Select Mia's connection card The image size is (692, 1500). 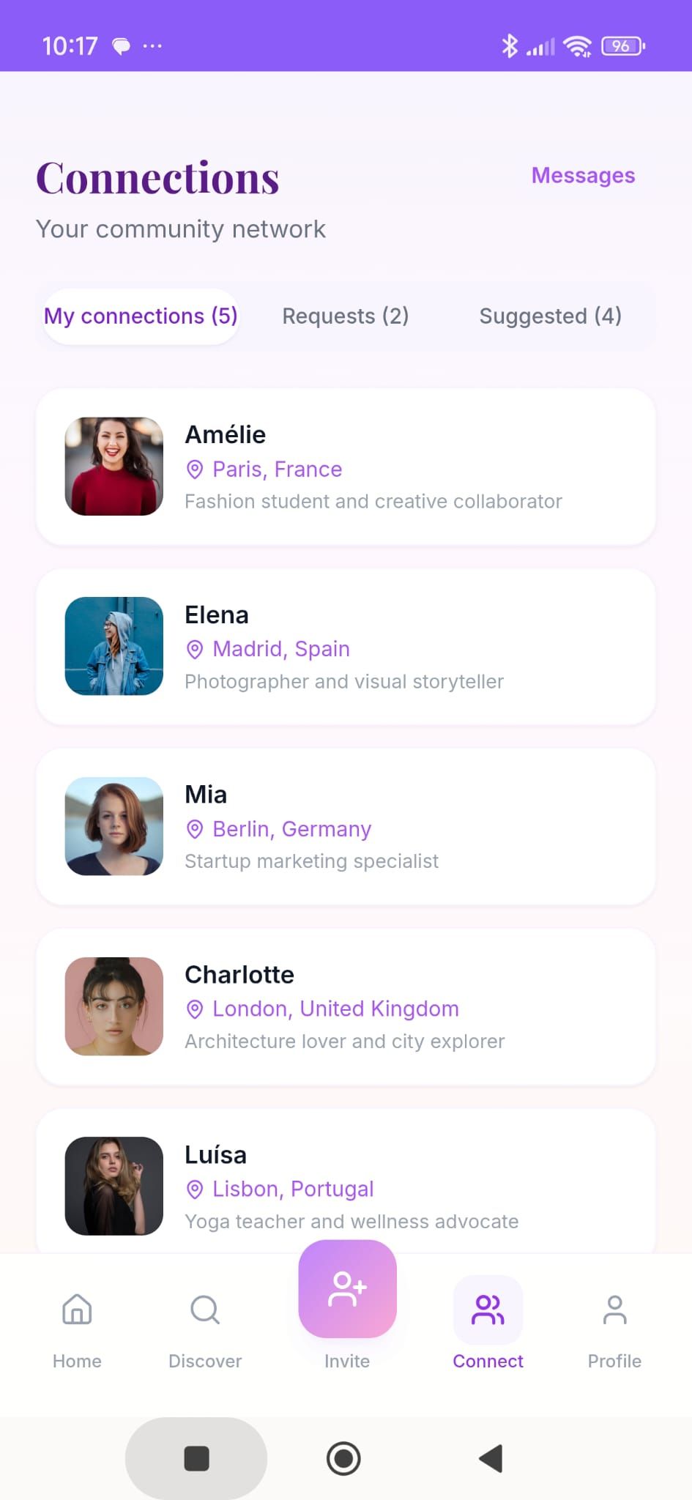pyautogui.click(x=346, y=827)
